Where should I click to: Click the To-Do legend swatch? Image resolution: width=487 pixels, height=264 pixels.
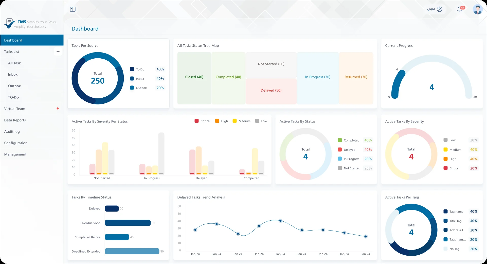pyautogui.click(x=132, y=69)
